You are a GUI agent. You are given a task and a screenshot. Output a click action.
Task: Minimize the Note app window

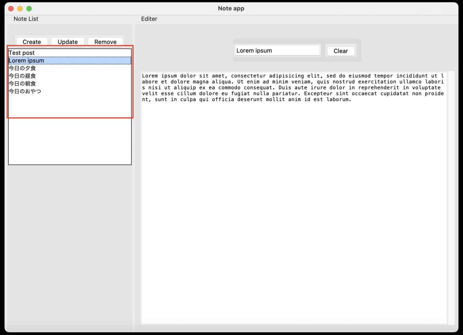pos(20,8)
